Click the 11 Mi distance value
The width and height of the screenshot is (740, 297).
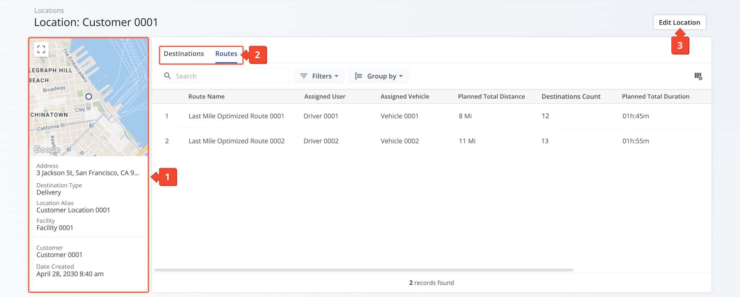click(467, 141)
